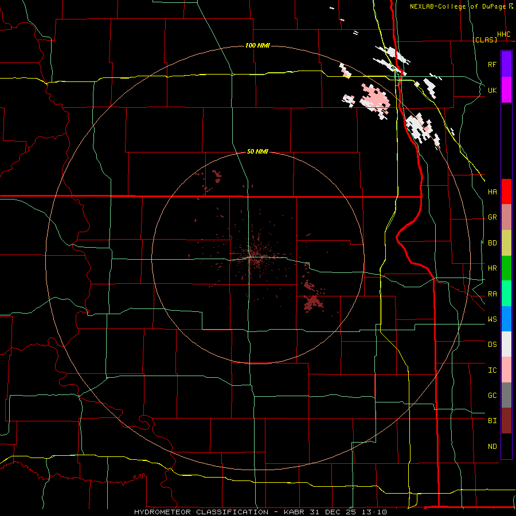Click the HHC product label
516x516 pixels.
pyautogui.click(x=503, y=34)
